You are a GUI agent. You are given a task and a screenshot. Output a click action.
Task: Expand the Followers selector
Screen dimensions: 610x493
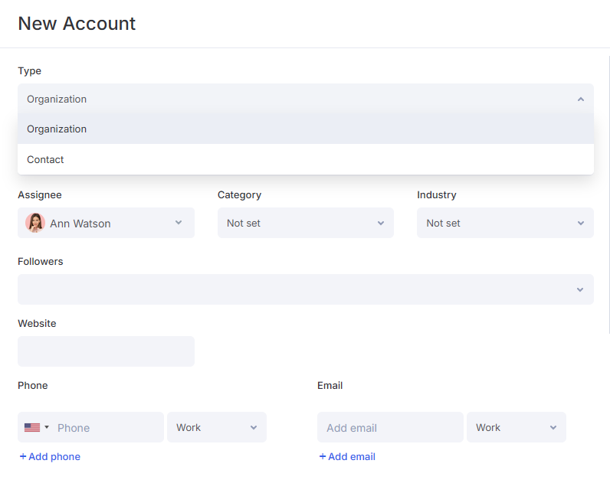click(306, 289)
